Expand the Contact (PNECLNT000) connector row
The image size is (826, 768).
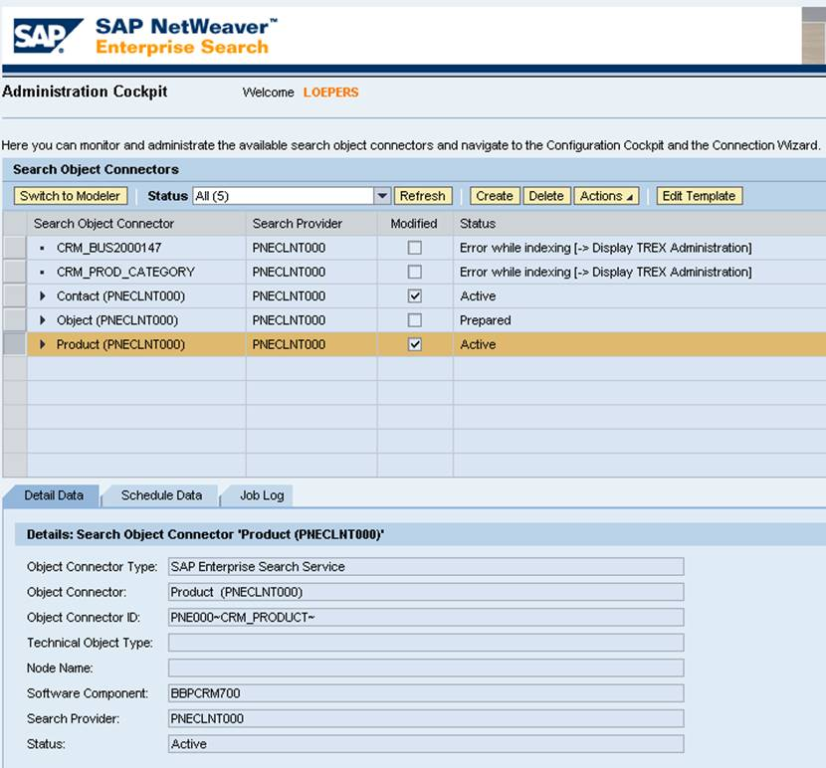point(43,296)
